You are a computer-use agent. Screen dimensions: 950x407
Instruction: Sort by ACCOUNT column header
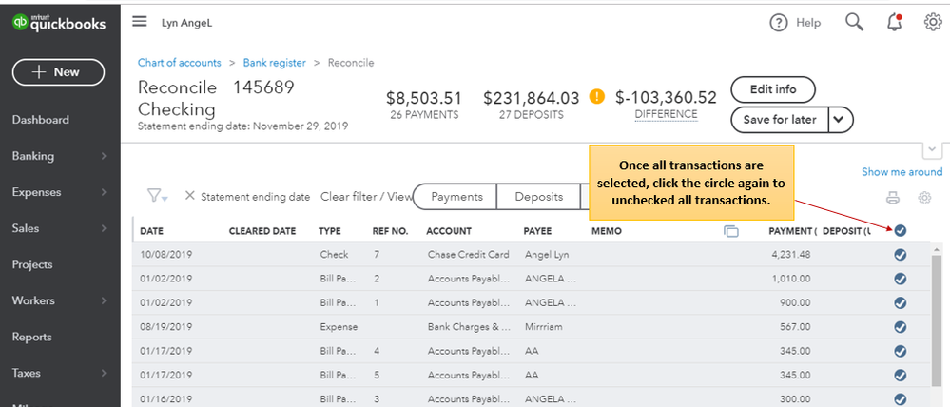pos(449,231)
